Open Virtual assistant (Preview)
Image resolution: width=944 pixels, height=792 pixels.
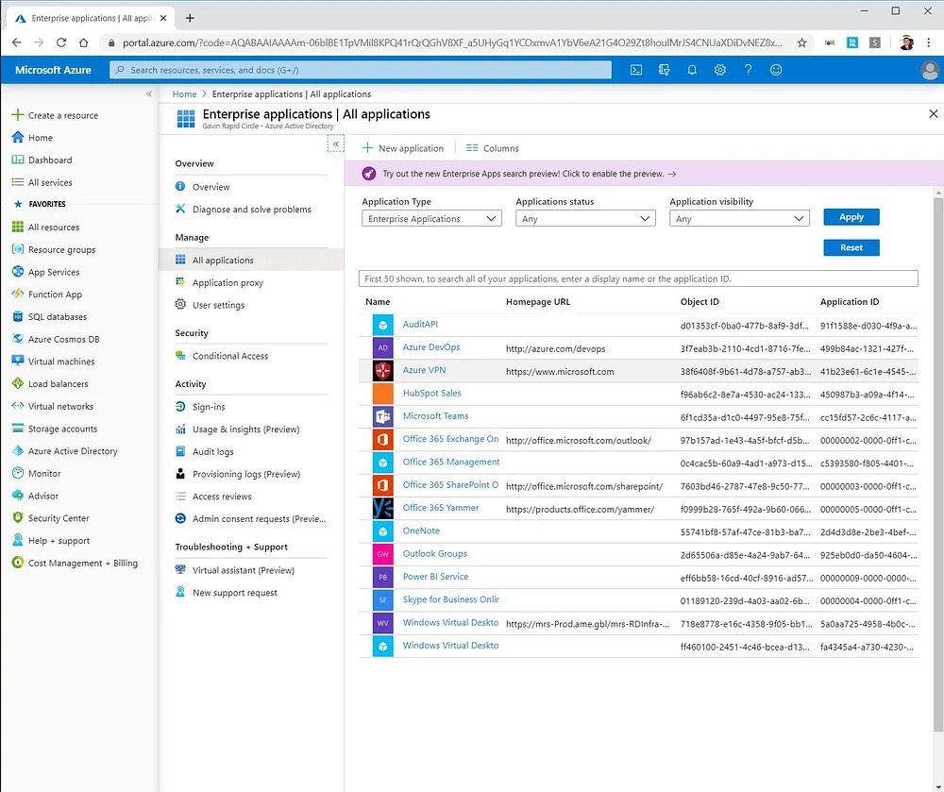pos(243,570)
